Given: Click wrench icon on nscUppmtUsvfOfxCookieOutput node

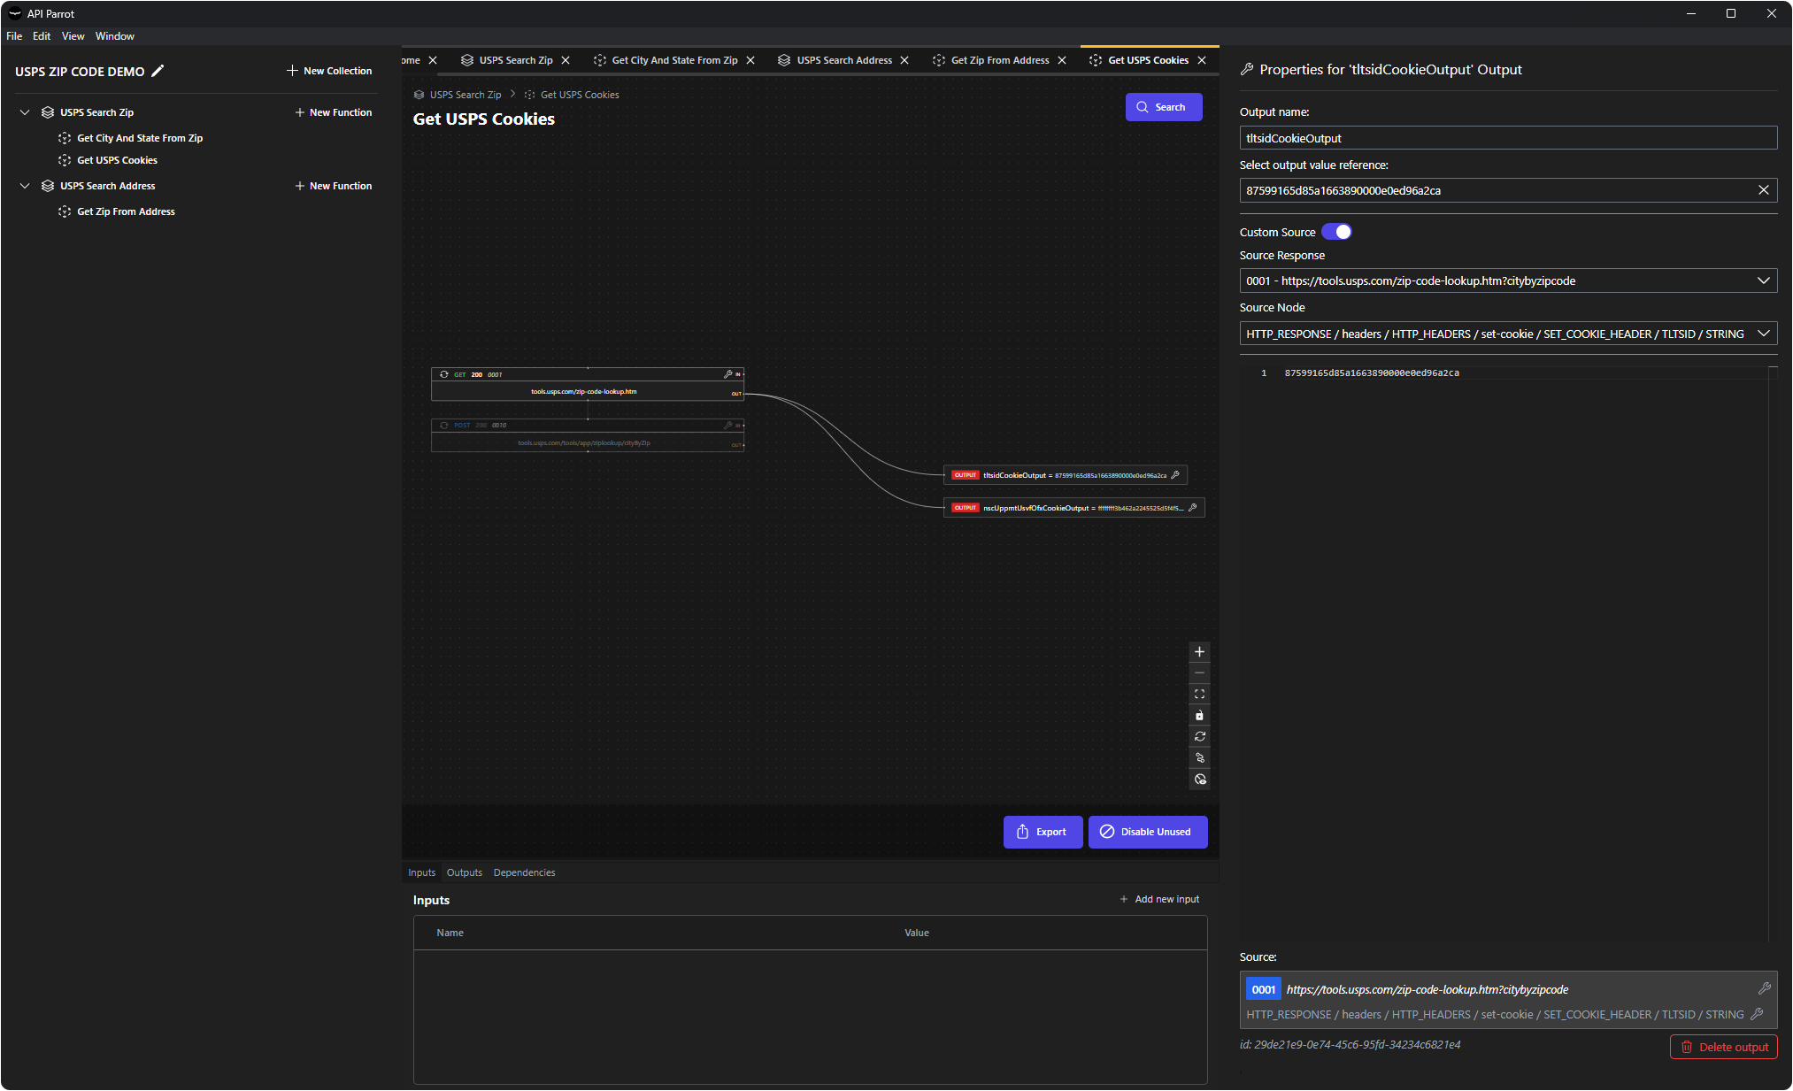Looking at the screenshot, I should point(1192,508).
